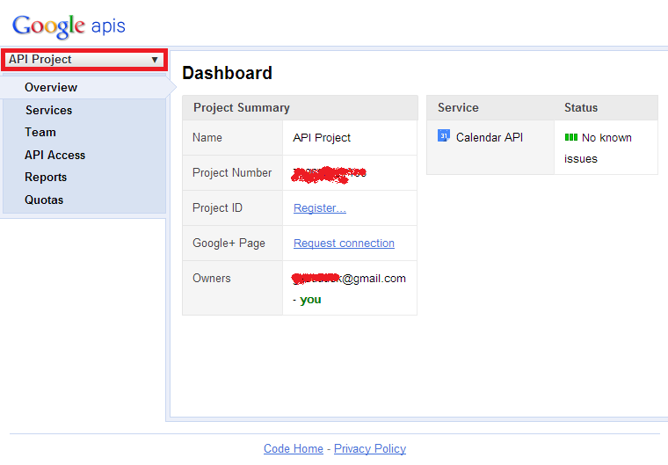Click the Project ID label
Screen dimensions: 668x465
[x=217, y=208]
